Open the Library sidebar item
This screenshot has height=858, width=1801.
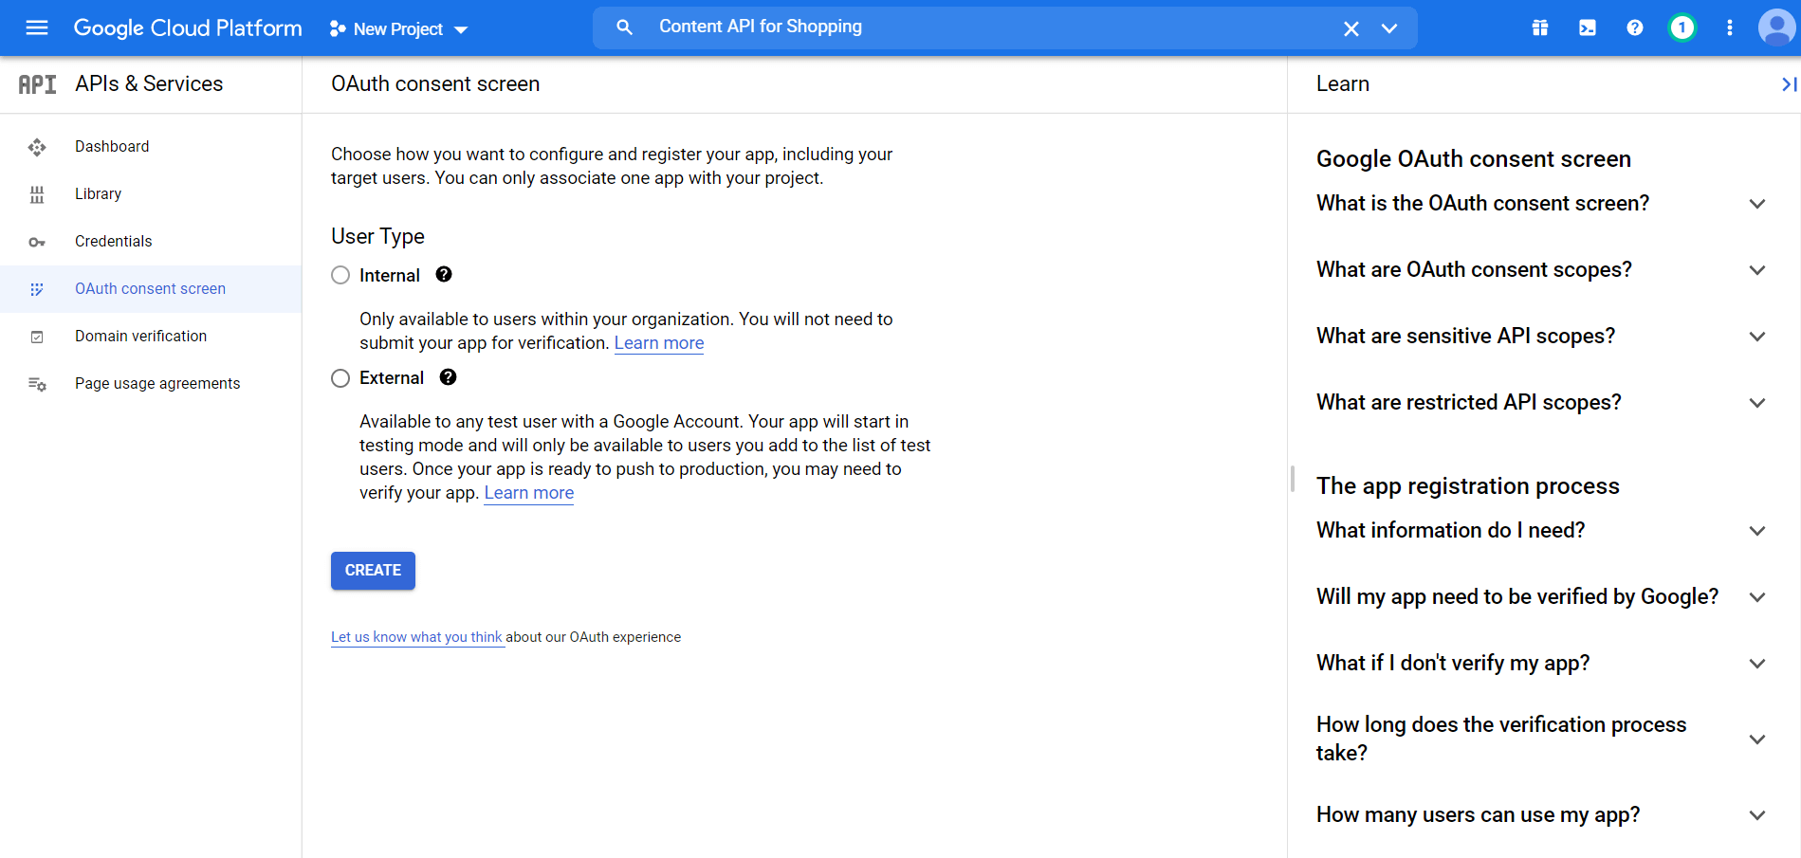[x=151, y=194]
